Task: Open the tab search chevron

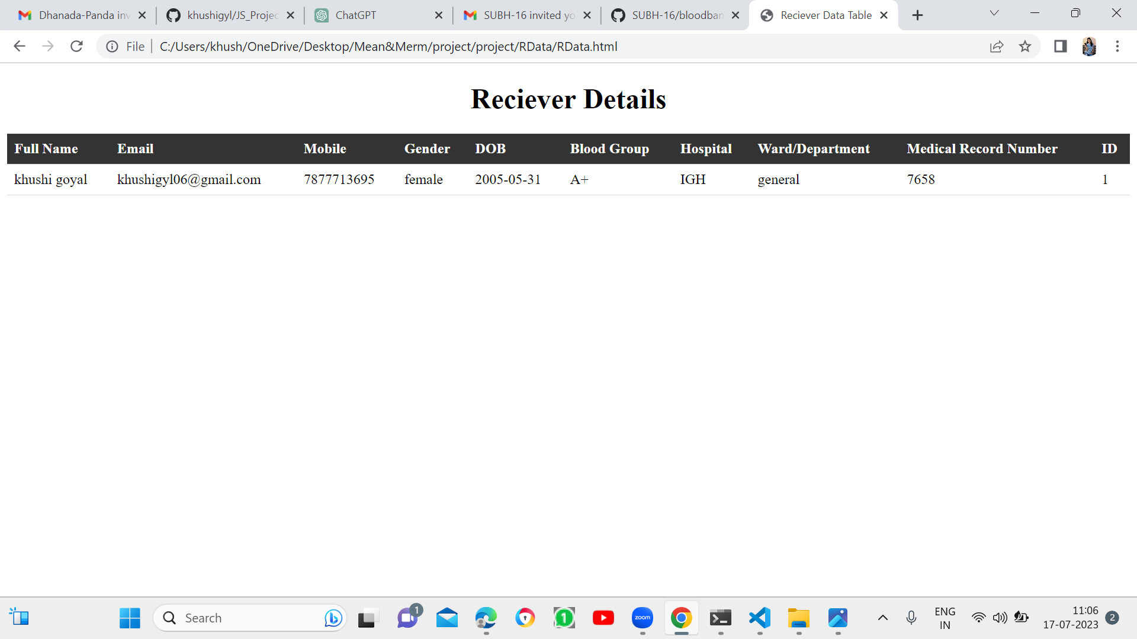Action: click(x=994, y=12)
